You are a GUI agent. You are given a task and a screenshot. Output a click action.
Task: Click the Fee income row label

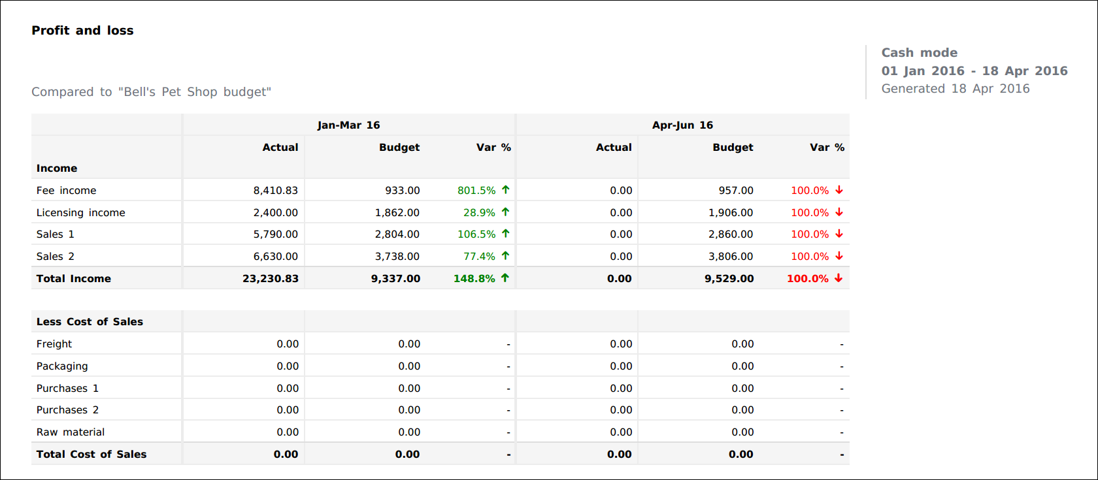pyautogui.click(x=66, y=191)
